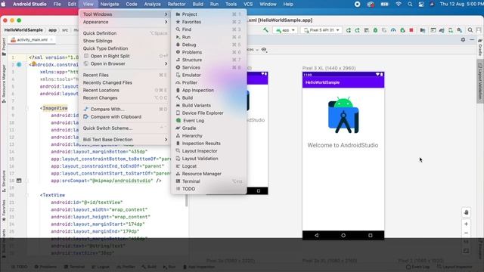Image resolution: width=484 pixels, height=272 pixels.
Task: Click the gutter image icon on line 18
Action: point(19,181)
